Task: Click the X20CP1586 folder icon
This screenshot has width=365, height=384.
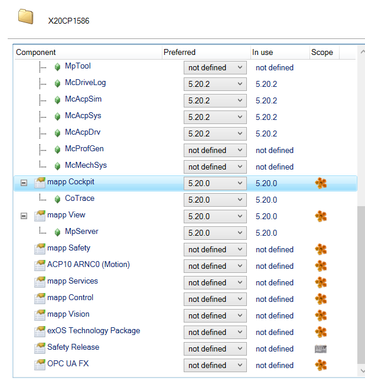Action: click(x=26, y=17)
